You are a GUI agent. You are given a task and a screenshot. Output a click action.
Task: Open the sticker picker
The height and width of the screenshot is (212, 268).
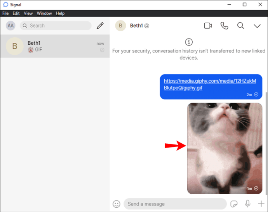tap(234, 204)
